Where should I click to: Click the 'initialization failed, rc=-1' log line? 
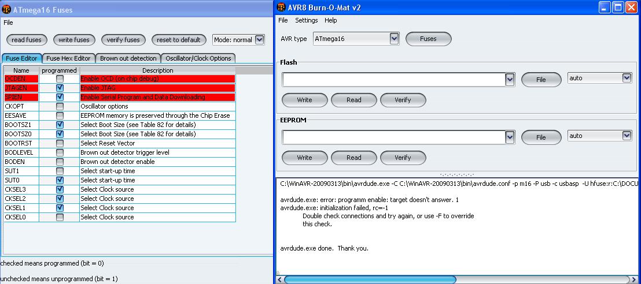pyautogui.click(x=334, y=208)
